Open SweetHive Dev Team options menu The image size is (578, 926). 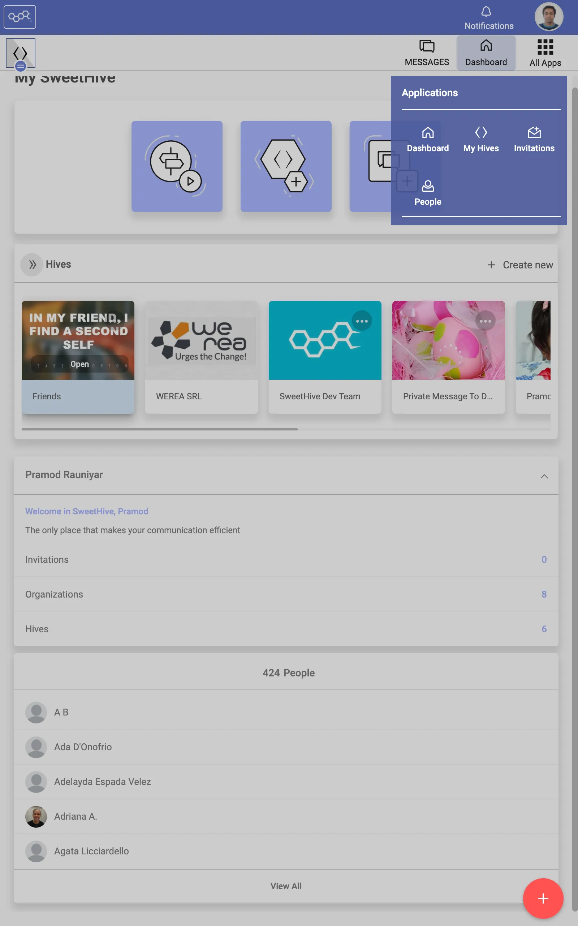click(x=362, y=321)
